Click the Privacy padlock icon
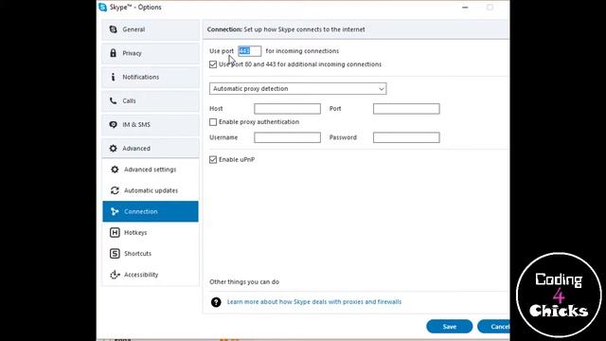The image size is (606, 341). (114, 53)
